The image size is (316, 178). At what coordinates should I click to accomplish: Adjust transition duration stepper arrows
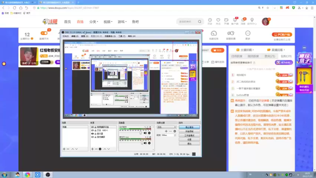pos(175,135)
